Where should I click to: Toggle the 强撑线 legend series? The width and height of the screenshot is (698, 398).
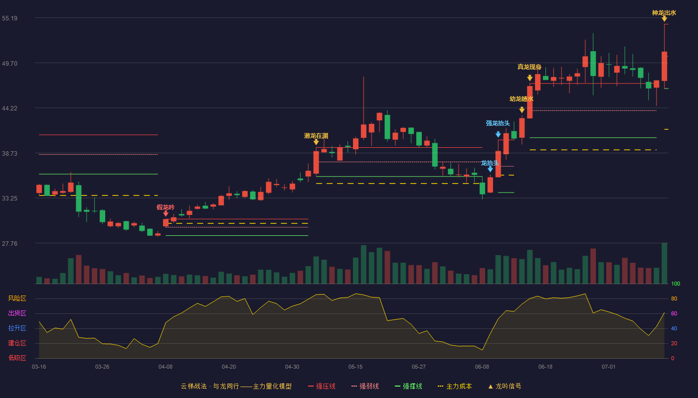(x=408, y=386)
